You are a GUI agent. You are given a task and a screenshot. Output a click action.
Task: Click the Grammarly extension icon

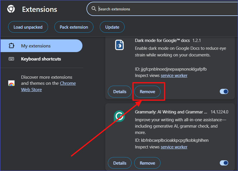119,116
